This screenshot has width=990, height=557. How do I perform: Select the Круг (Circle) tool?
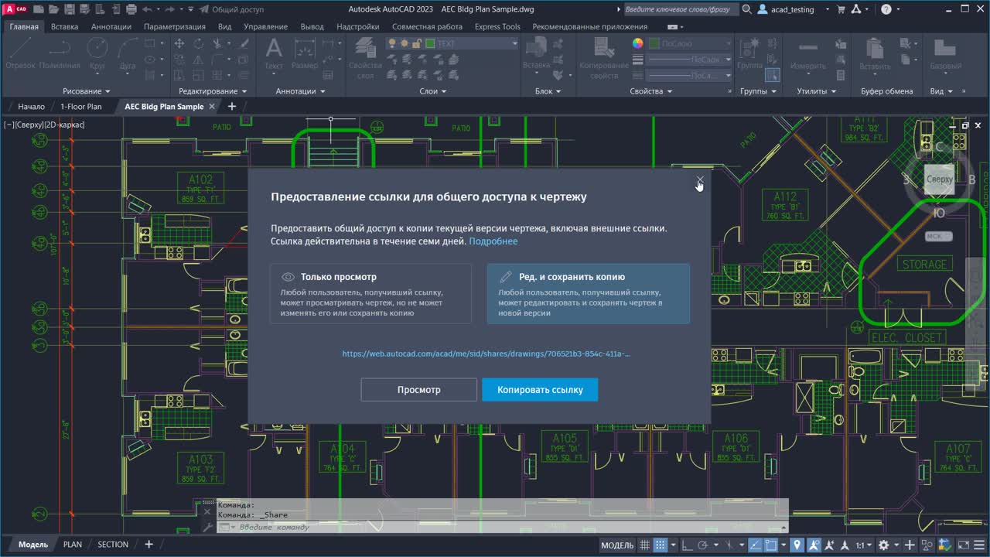(x=97, y=55)
